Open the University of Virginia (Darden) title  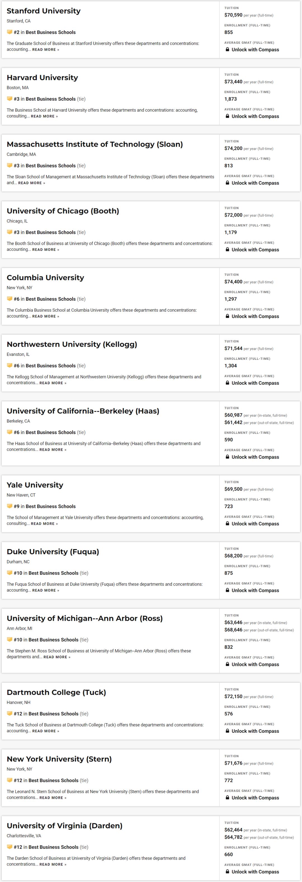pyautogui.click(x=64, y=826)
